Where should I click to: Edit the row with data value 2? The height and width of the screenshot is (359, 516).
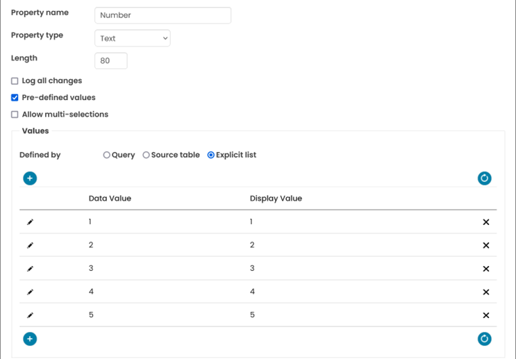click(30, 246)
